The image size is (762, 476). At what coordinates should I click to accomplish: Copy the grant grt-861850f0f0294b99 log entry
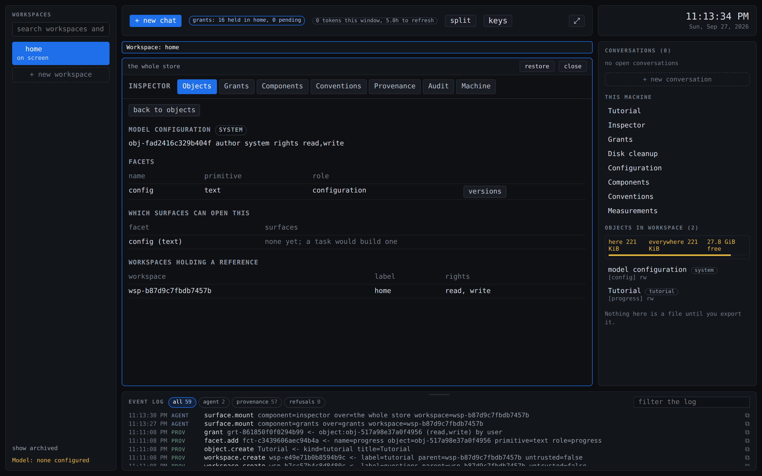point(747,432)
